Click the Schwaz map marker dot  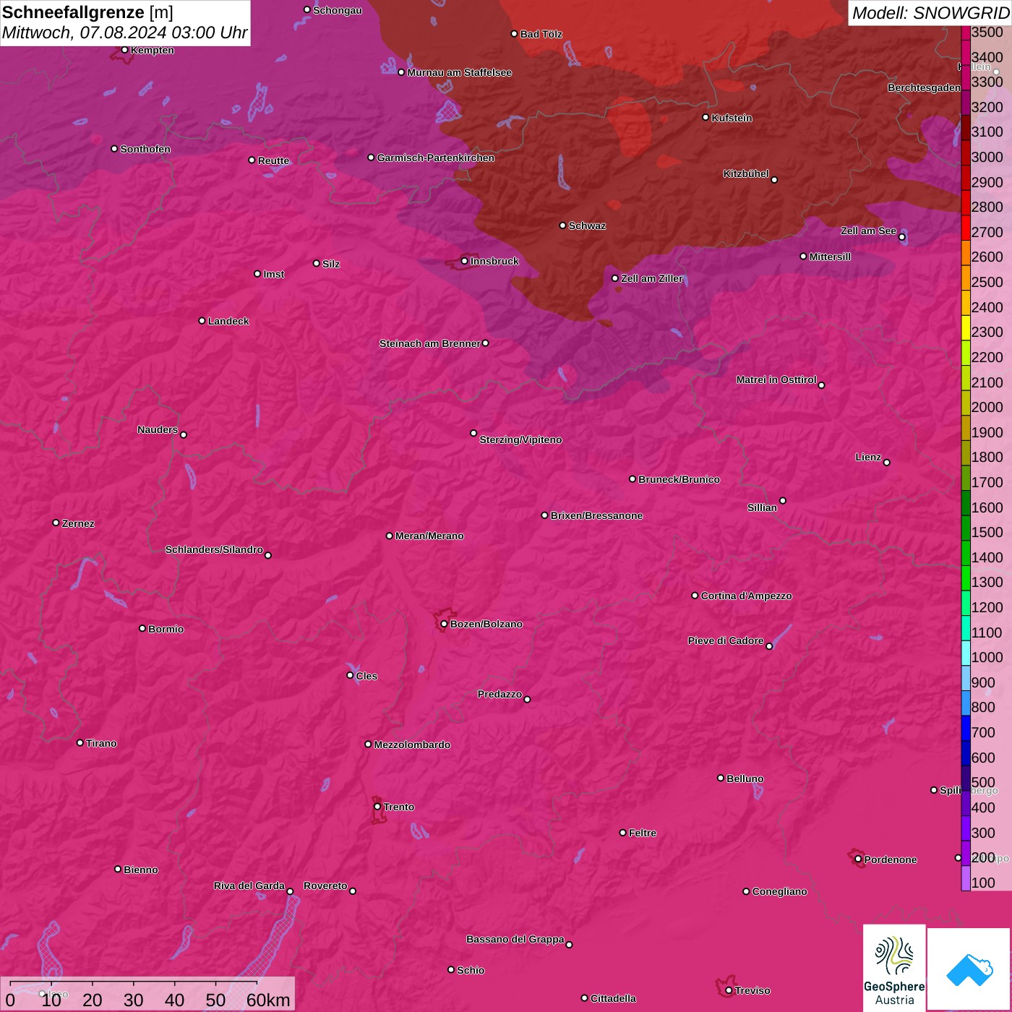[563, 226]
